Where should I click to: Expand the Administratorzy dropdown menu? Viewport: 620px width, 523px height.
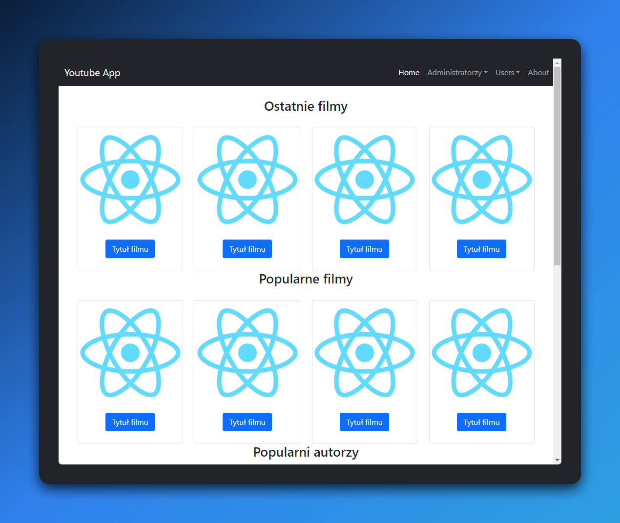(457, 72)
